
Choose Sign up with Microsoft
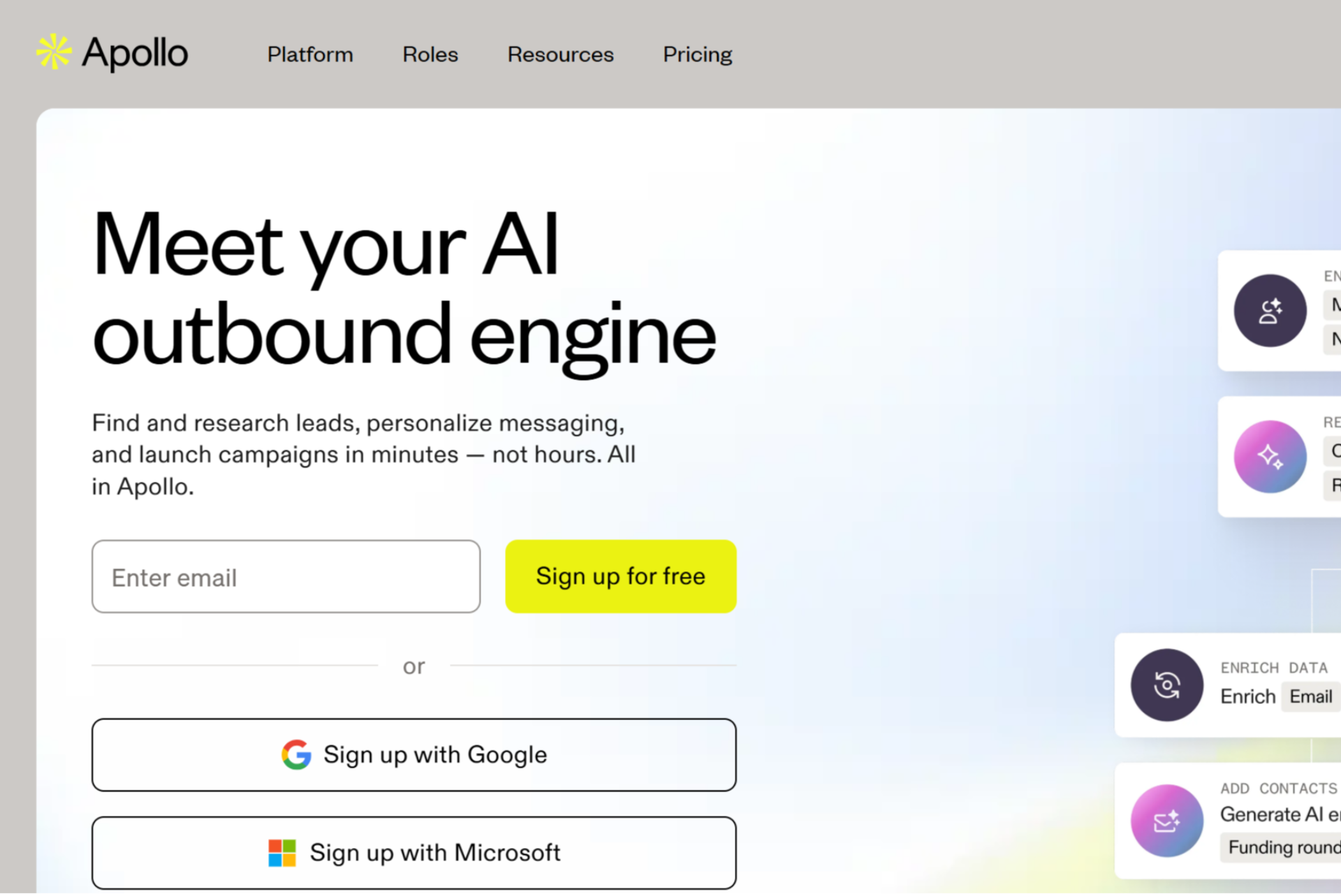(x=413, y=853)
